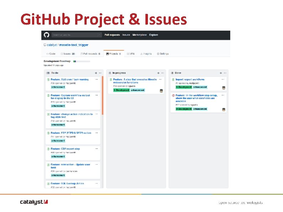Click open-issue icon on FTP action card

pyautogui.click(x=48, y=133)
